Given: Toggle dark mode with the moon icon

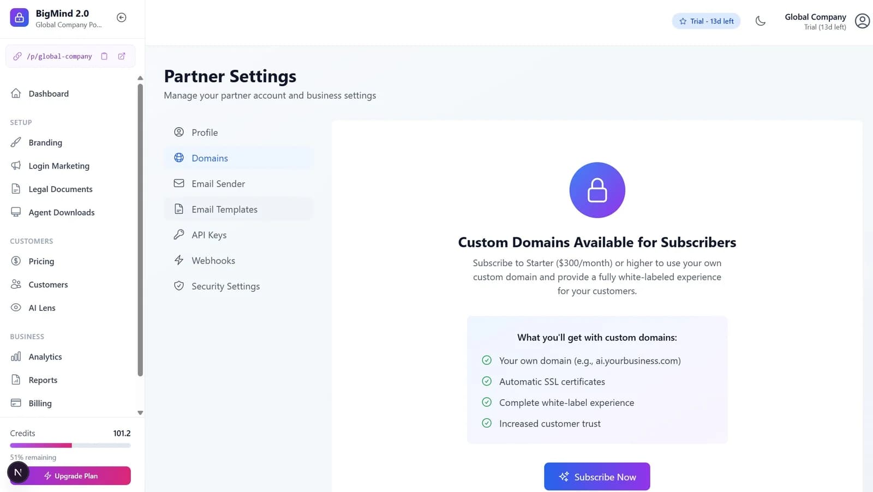Looking at the screenshot, I should click(x=761, y=21).
